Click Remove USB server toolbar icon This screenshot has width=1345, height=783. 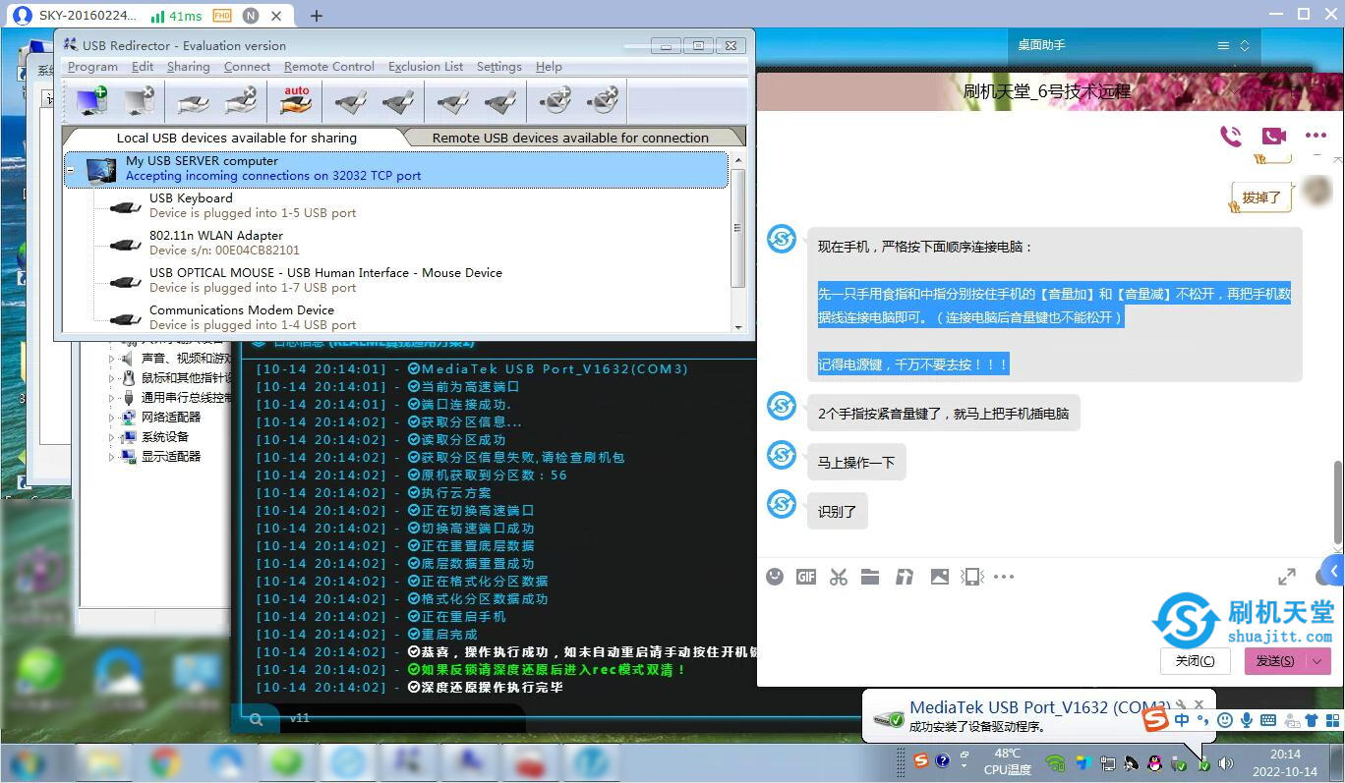click(x=140, y=100)
